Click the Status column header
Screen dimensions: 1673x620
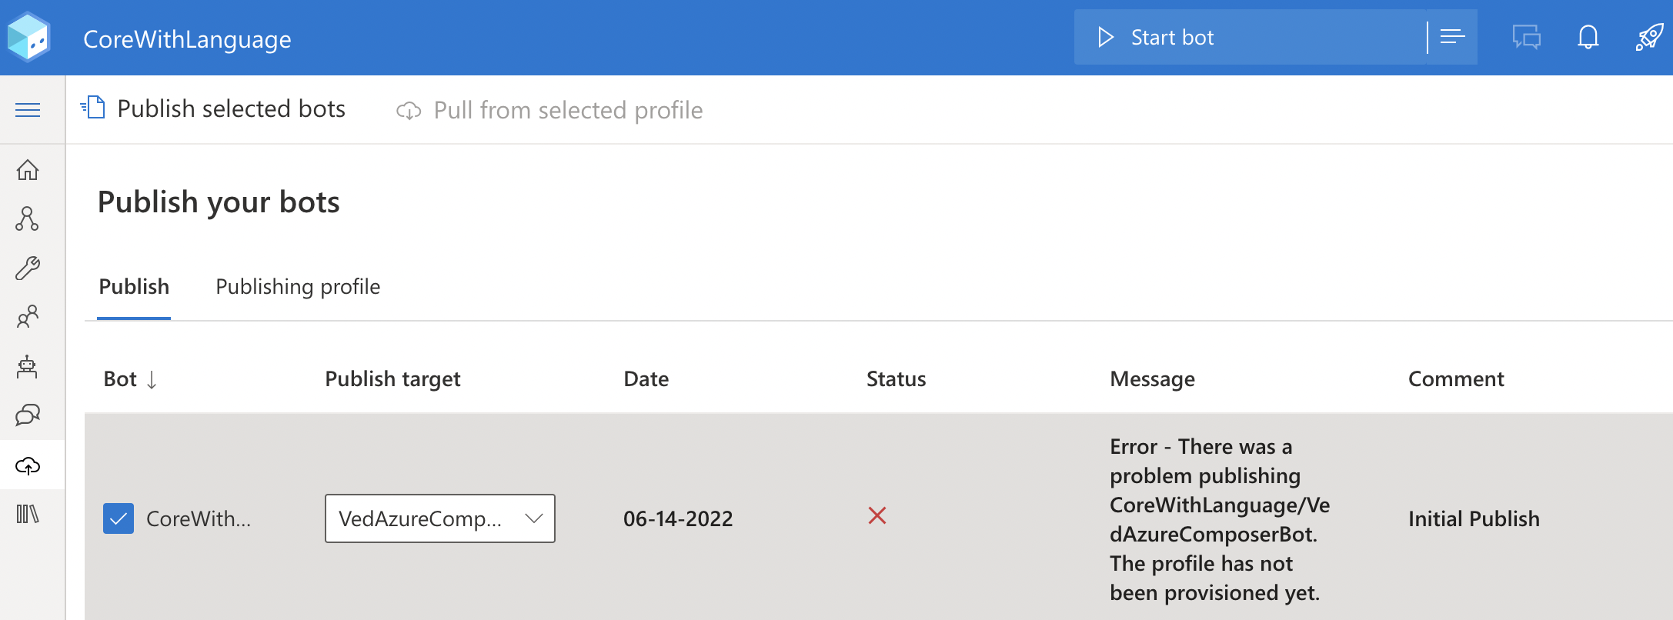point(896,378)
